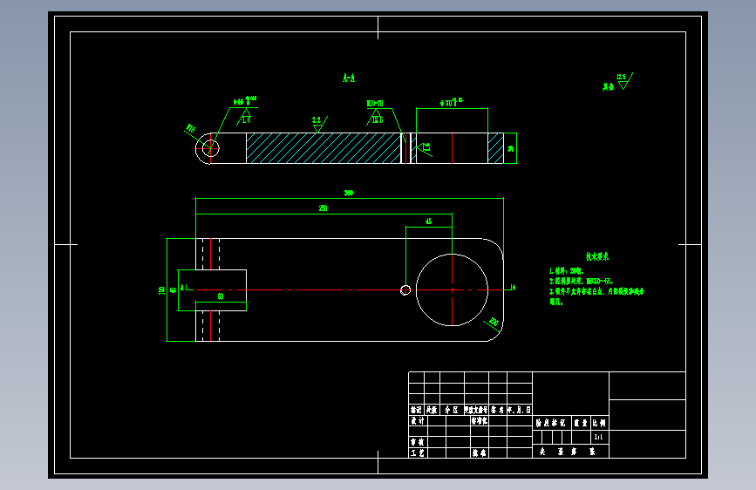
Task: Select the 300 overall length dimension
Action: click(x=349, y=193)
